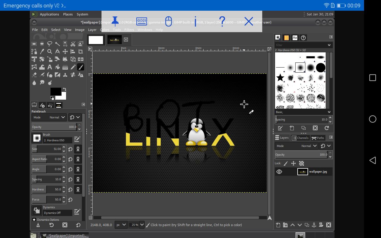Toggle link Hardness to brush native
The height and width of the screenshot is (238, 381).
[x=78, y=190]
